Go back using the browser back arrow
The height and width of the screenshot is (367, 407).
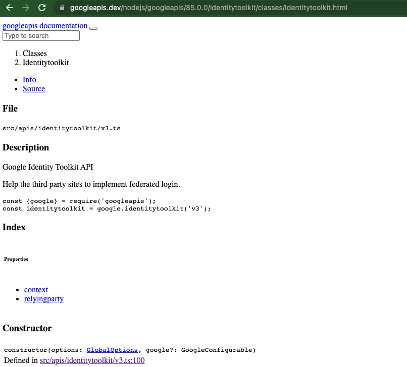click(10, 8)
